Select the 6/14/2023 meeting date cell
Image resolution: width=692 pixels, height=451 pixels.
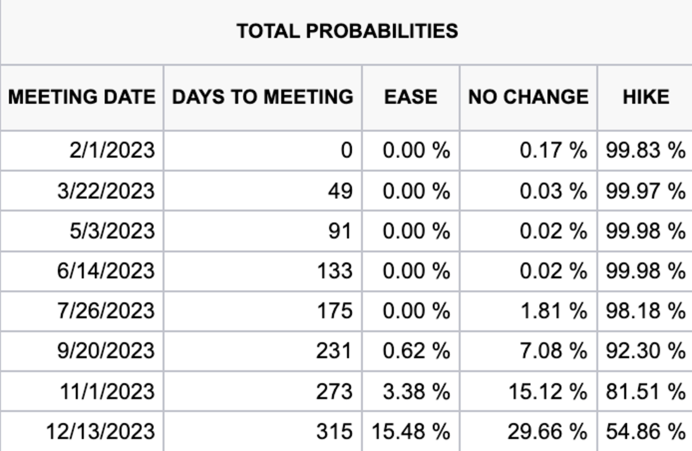point(106,271)
